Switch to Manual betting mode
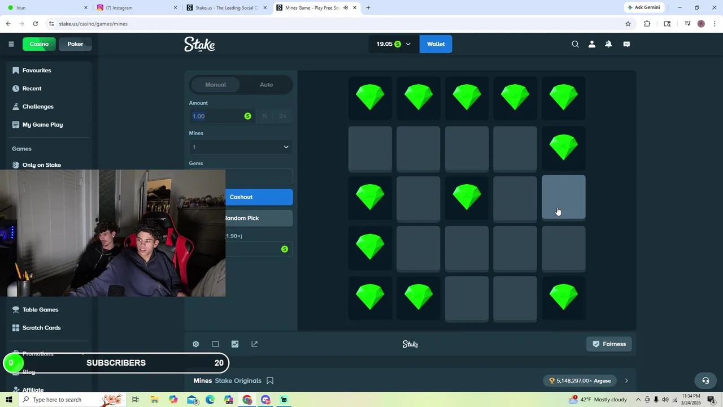The width and height of the screenshot is (723, 407). (x=215, y=85)
